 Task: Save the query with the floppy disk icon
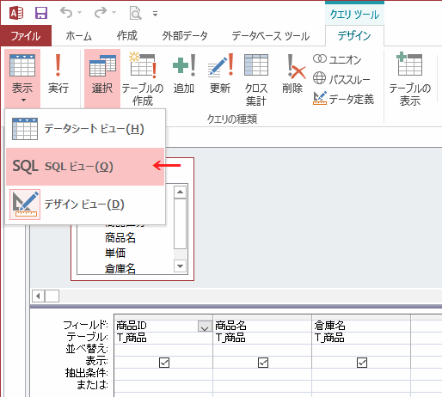pyautogui.click(x=41, y=13)
